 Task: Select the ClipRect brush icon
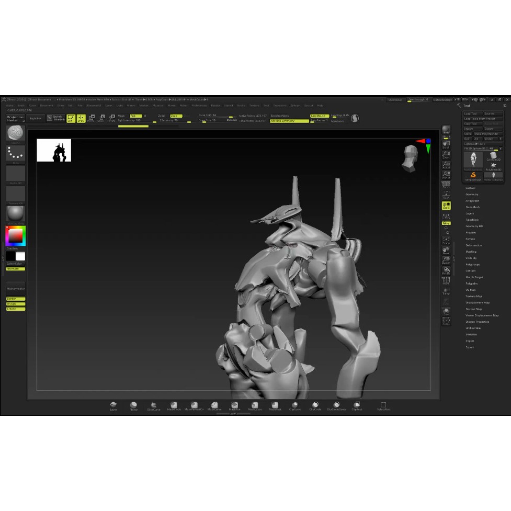click(x=357, y=405)
